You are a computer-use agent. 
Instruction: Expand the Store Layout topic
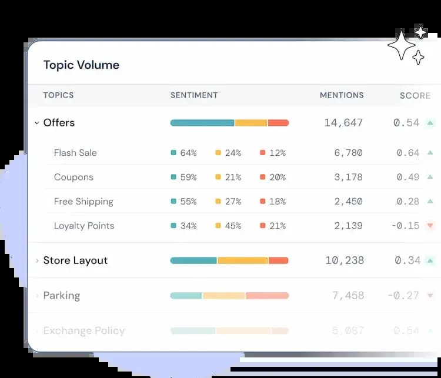pyautogui.click(x=36, y=260)
